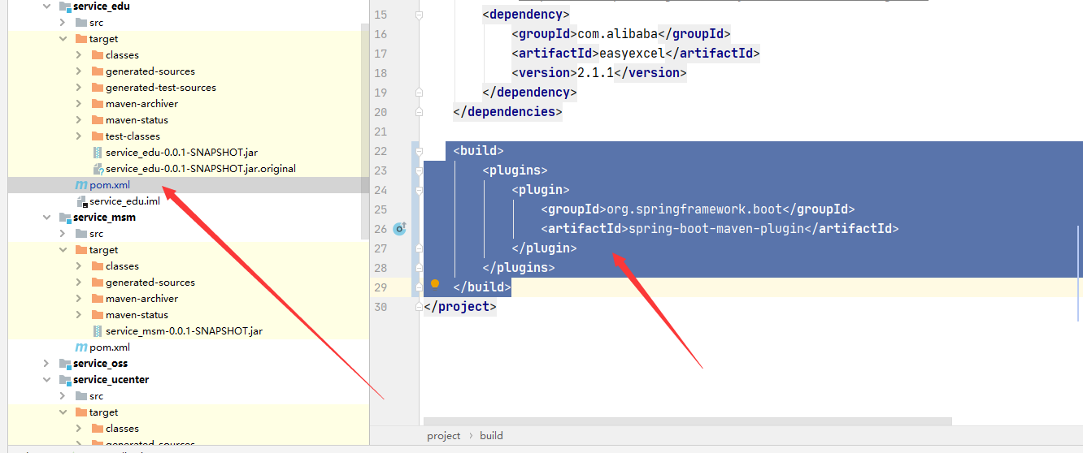Click line number 30 in gutter

381,307
